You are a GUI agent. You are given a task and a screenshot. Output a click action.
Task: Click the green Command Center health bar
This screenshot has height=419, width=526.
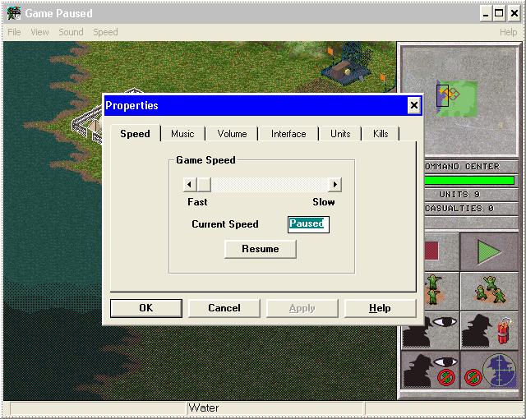coord(469,181)
